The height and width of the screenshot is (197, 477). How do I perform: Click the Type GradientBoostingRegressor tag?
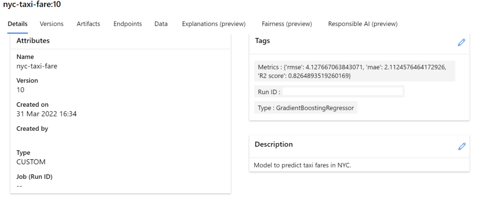tap(306, 108)
